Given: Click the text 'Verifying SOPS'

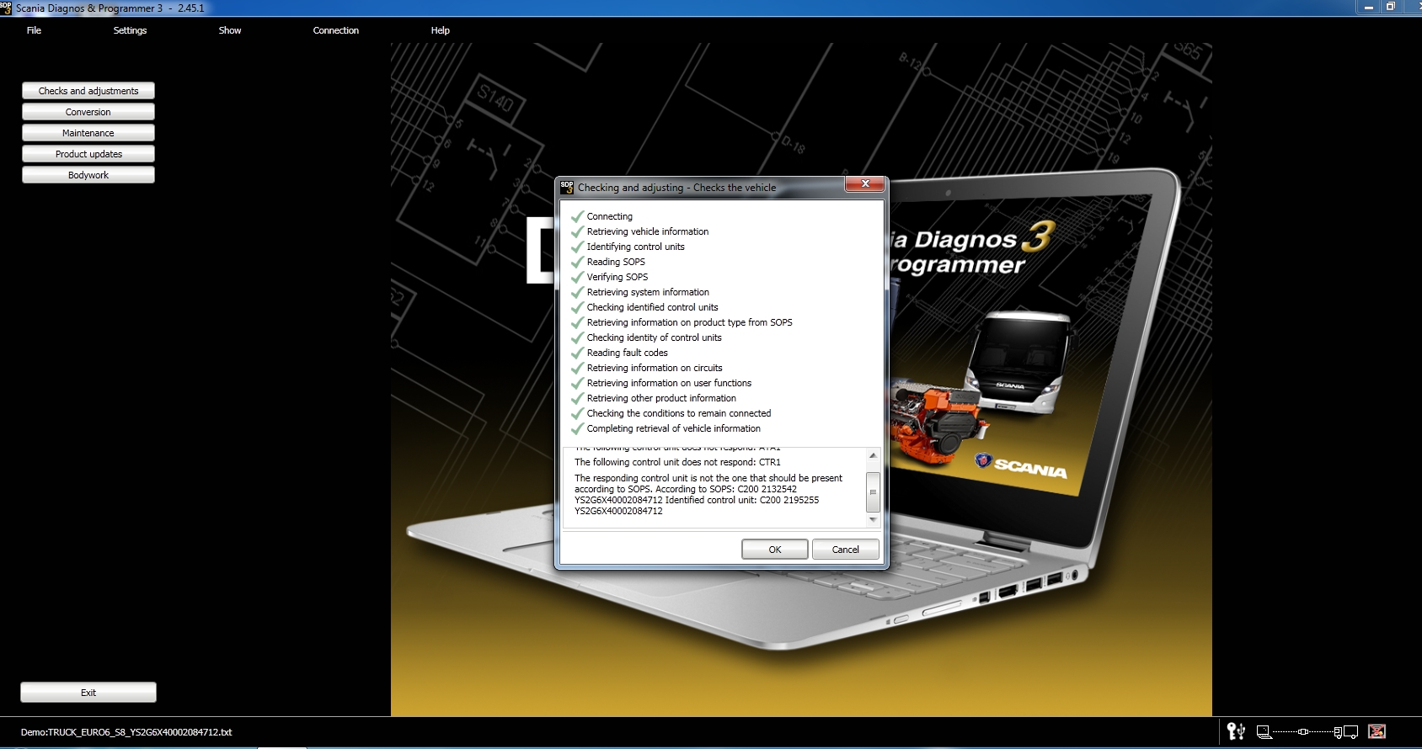Looking at the screenshot, I should [617, 277].
